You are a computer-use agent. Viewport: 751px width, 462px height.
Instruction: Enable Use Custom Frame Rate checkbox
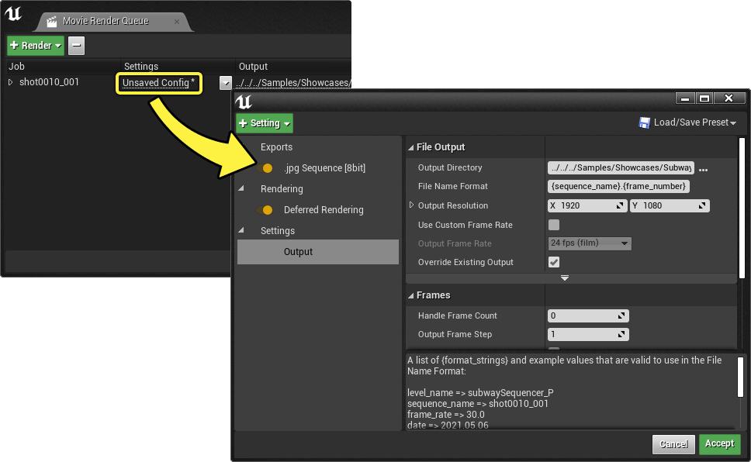point(554,225)
